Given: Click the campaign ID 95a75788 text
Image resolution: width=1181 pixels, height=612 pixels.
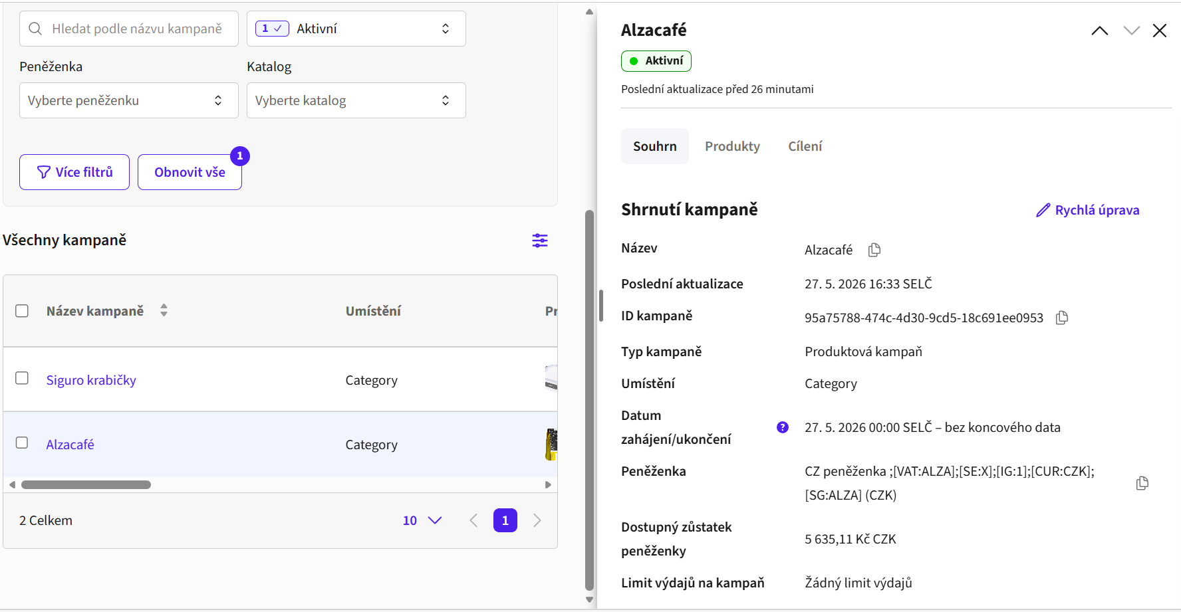Looking at the screenshot, I should coord(924,318).
